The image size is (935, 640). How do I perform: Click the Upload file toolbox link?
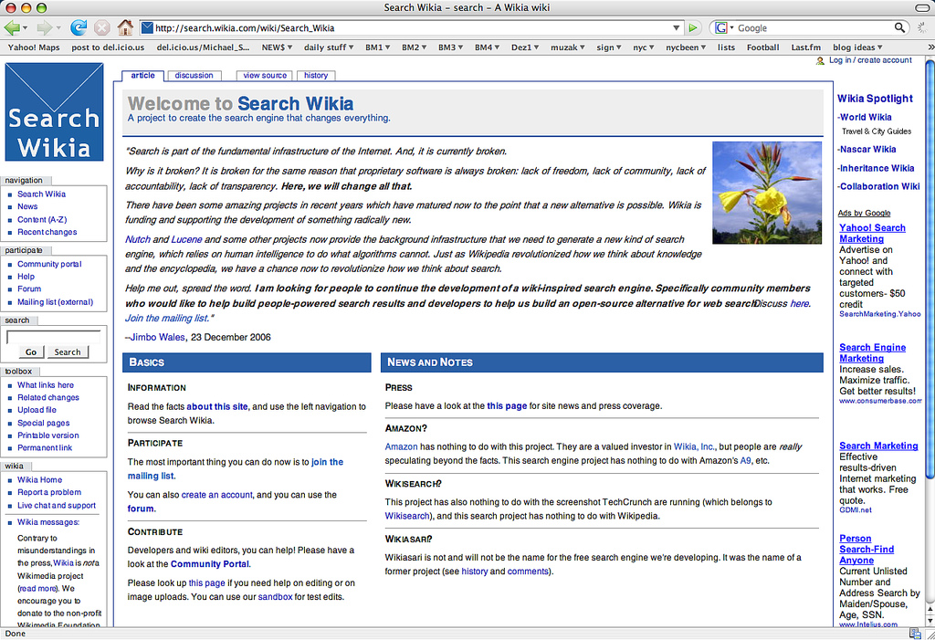(x=37, y=410)
